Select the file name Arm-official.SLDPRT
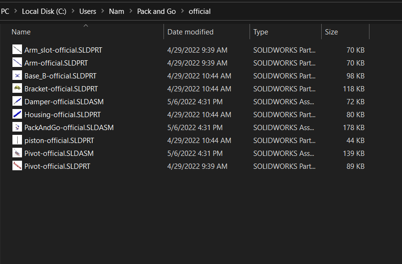 tap(56, 63)
